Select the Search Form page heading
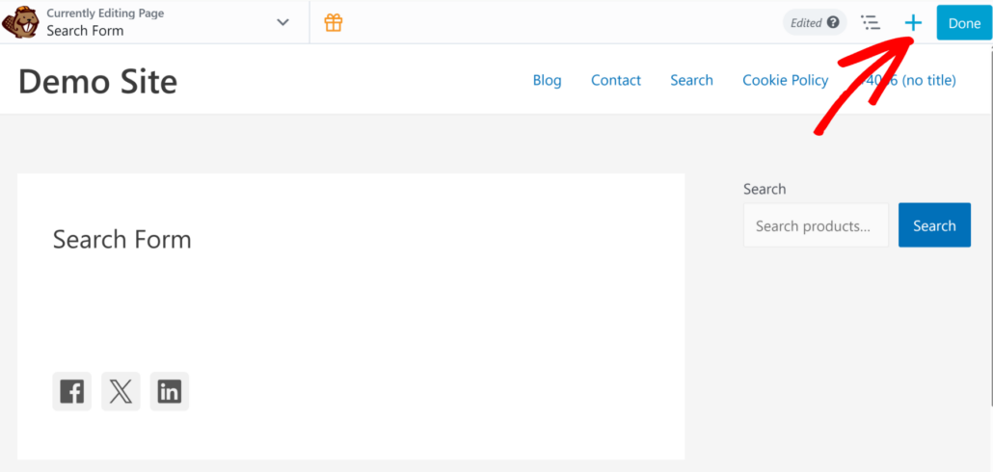993x472 pixels. 122,239
